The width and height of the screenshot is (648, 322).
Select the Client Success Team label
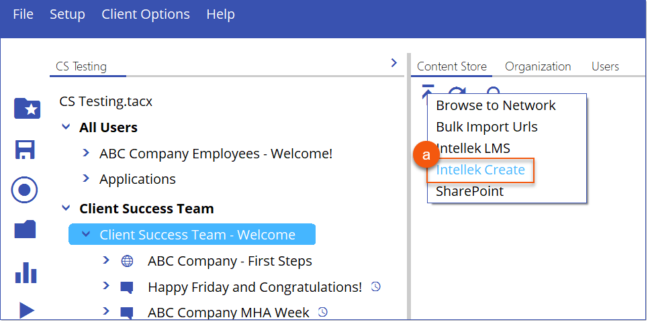tap(146, 209)
